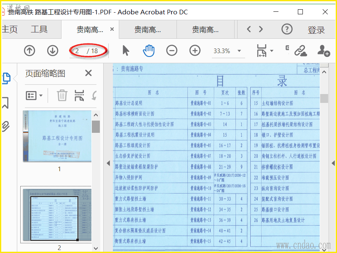337x253 pixels.
Task: Activate the Hand pan tool
Action: (x=149, y=51)
